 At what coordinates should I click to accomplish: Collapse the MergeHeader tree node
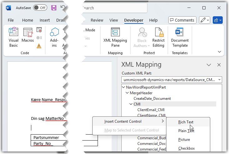[128, 93]
